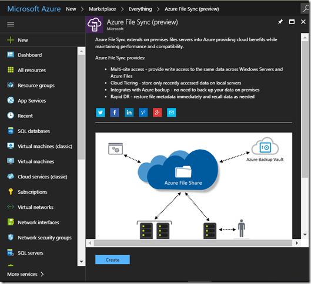Click the Microsoft Azure logo text

[34, 9]
